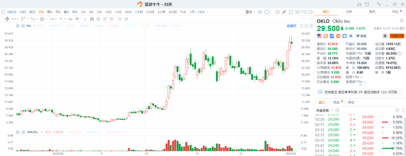This screenshot has height=156, width=406.
Task: Switch to the 分析 tab
Action: pos(349,12)
